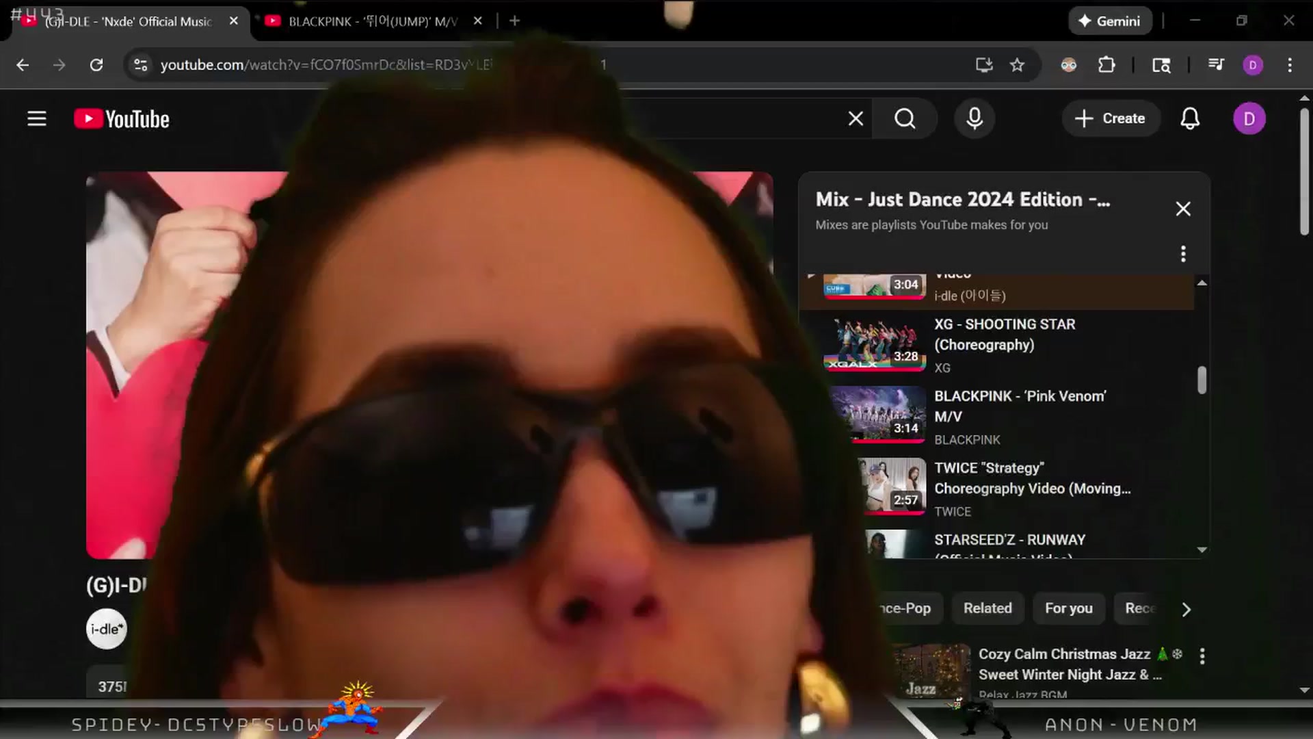Open the Mix playlist options menu
This screenshot has width=1313, height=739.
(1183, 254)
